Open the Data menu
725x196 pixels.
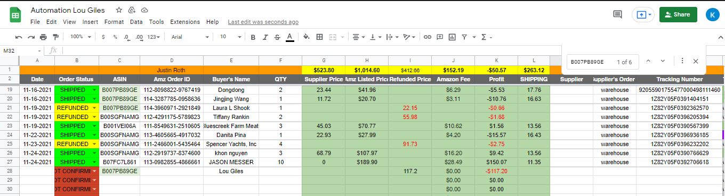click(136, 22)
